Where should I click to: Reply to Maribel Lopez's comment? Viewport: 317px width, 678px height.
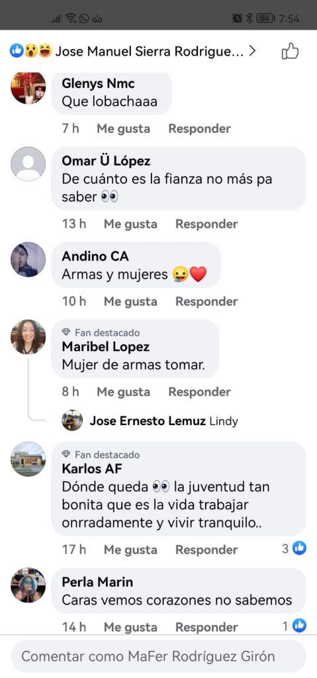click(199, 392)
